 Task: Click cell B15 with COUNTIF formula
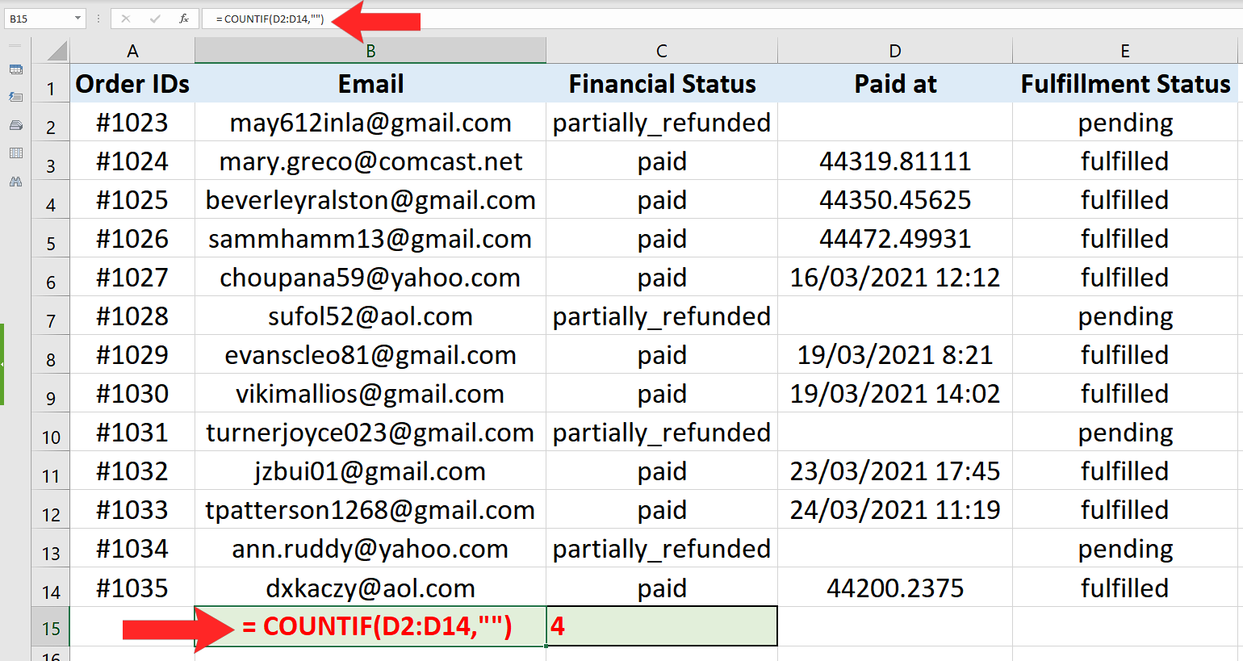[370, 626]
